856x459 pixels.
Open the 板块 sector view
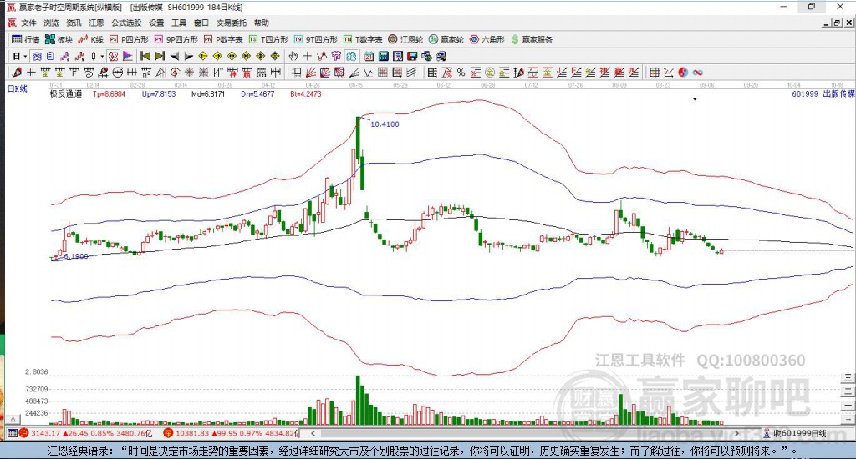point(59,39)
